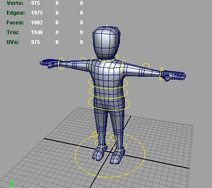Pick the yellow wrist ring beside right-side hand
This screenshot has width=212, height=188.
[161, 74]
